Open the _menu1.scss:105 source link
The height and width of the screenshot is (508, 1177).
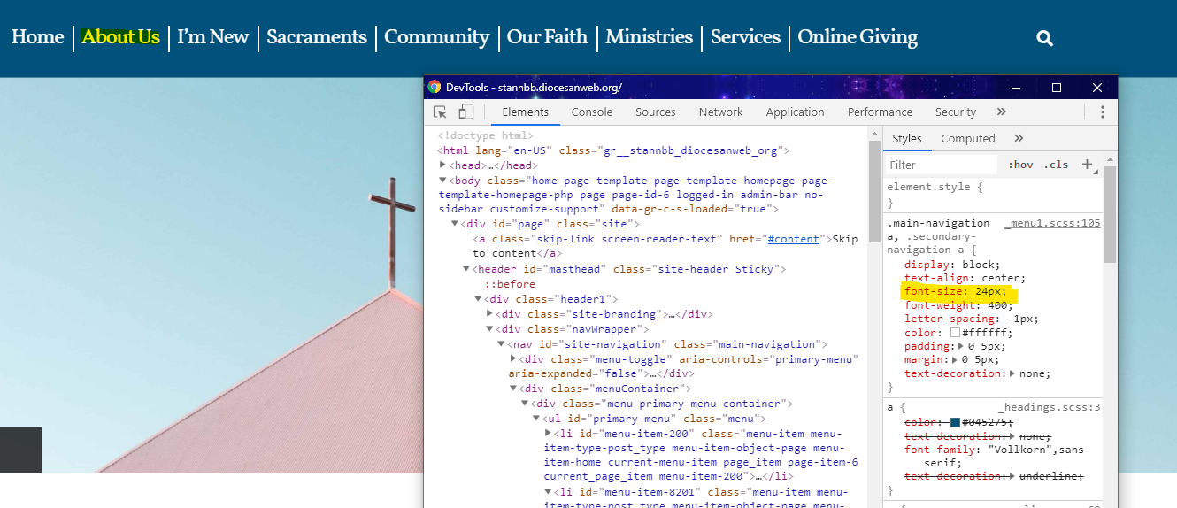click(1052, 224)
